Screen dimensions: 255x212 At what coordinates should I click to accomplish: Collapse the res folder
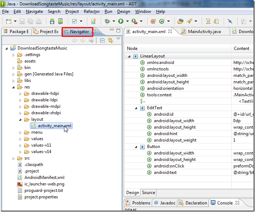click(x=14, y=87)
